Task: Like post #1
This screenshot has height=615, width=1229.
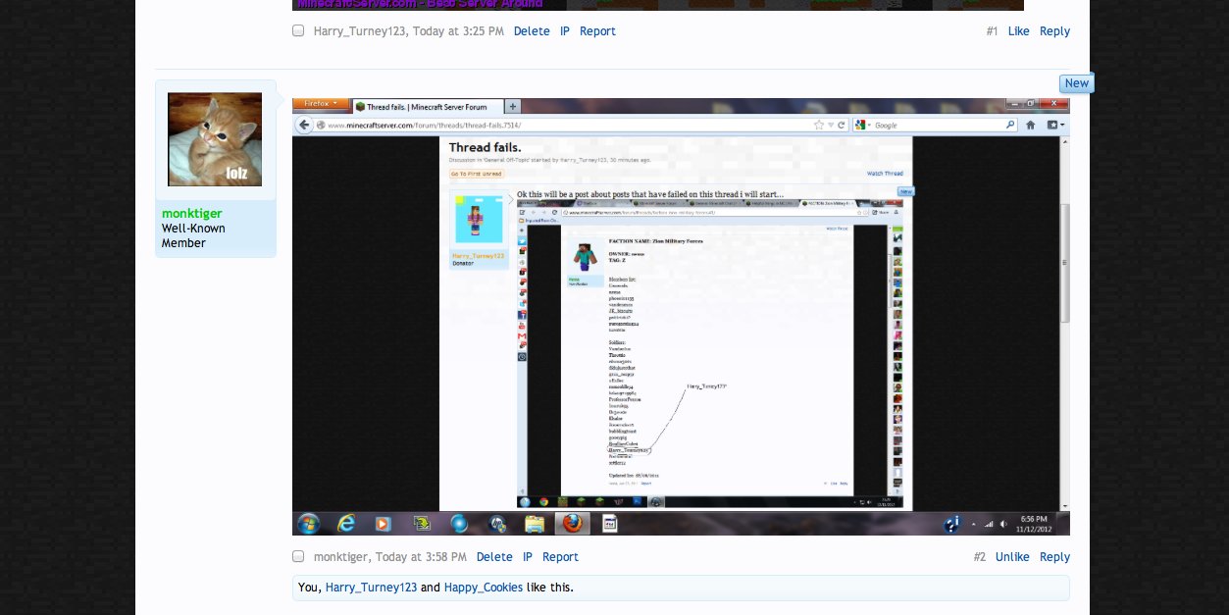Action: (x=1019, y=31)
